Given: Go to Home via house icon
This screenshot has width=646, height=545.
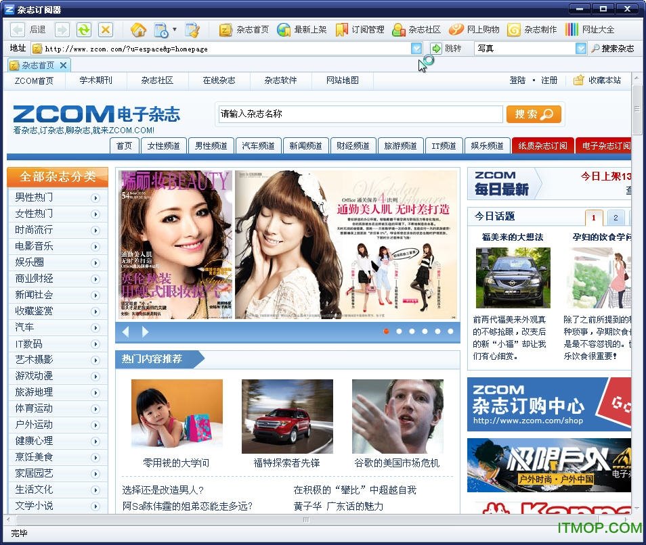Looking at the screenshot, I should click(x=138, y=30).
